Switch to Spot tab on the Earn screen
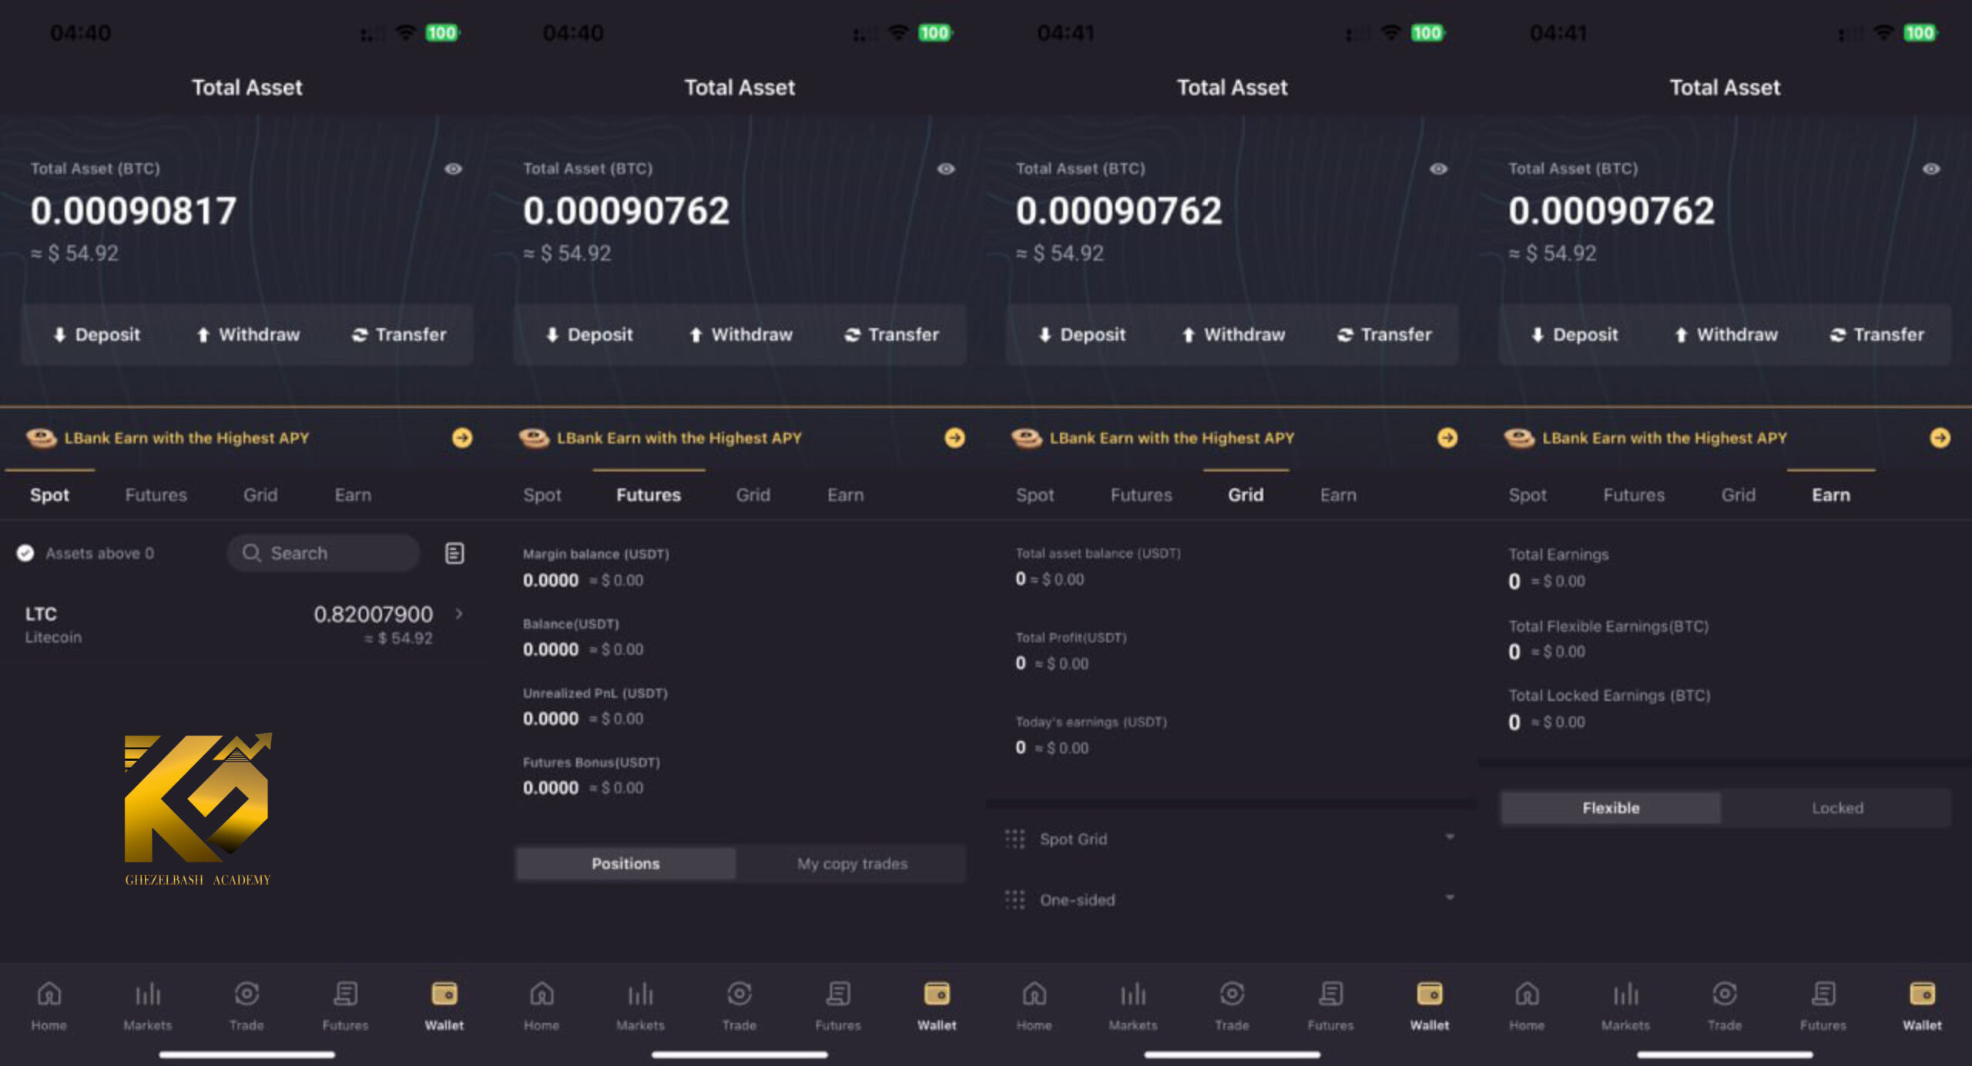1972x1066 pixels. point(1528,494)
